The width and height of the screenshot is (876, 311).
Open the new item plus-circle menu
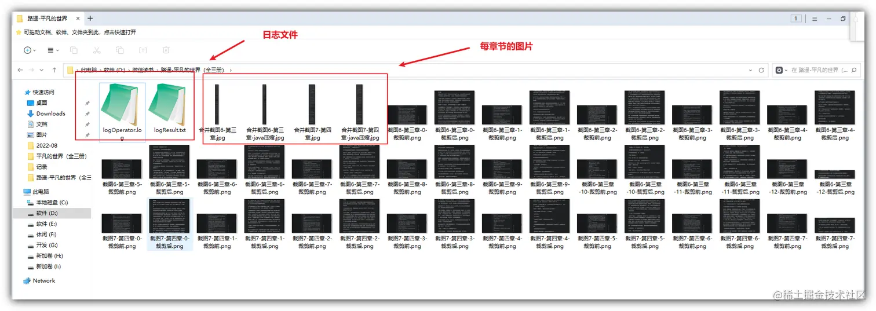click(30, 50)
